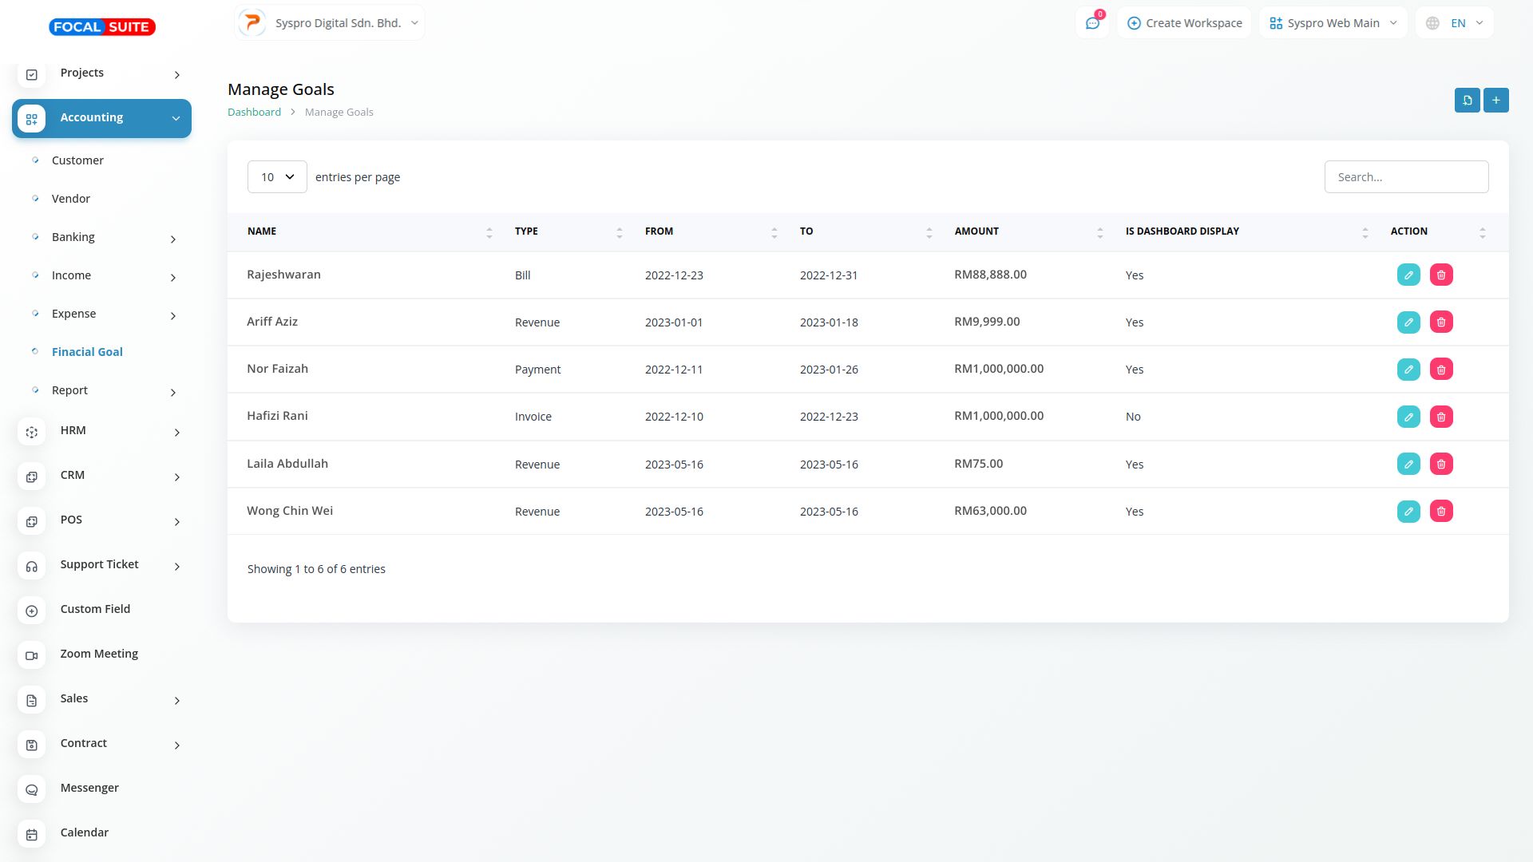The width and height of the screenshot is (1533, 862).
Task: Open the chat notifications icon
Action: (1091, 23)
